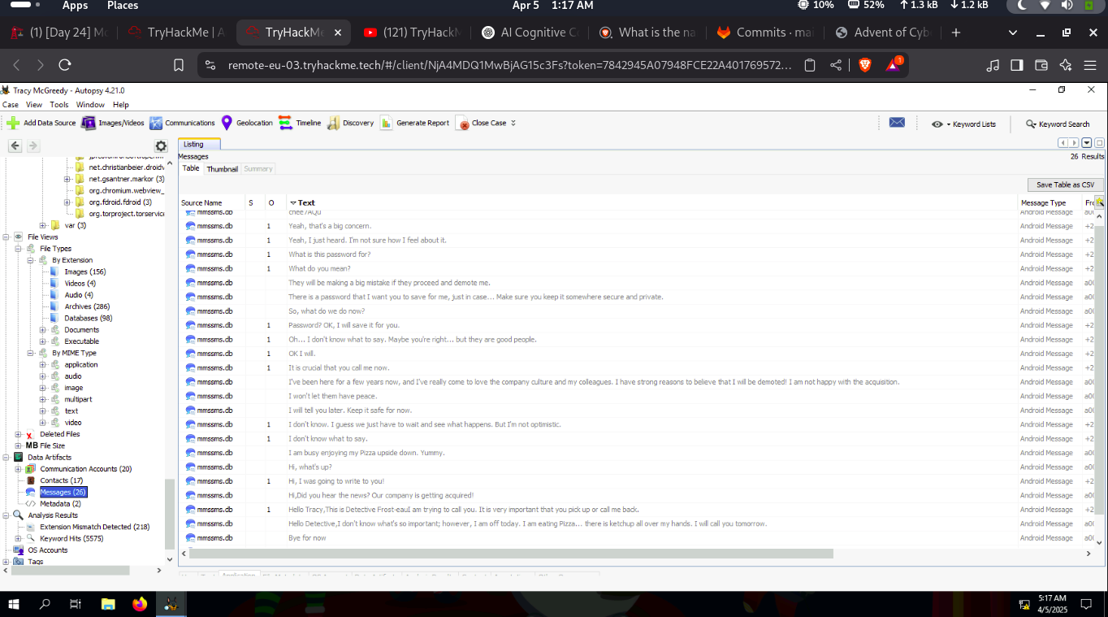The image size is (1108, 617).
Task: Switch to the Thumbnail view tab
Action: point(222,169)
